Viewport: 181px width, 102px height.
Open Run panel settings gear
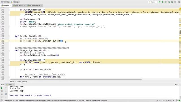[x=176, y=84]
